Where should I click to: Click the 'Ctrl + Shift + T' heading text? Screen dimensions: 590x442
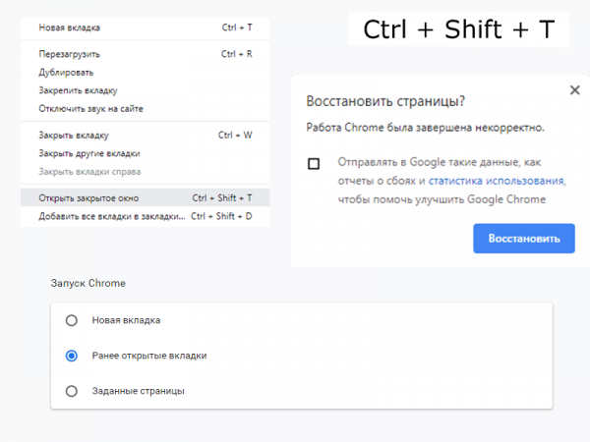pyautogui.click(x=458, y=29)
